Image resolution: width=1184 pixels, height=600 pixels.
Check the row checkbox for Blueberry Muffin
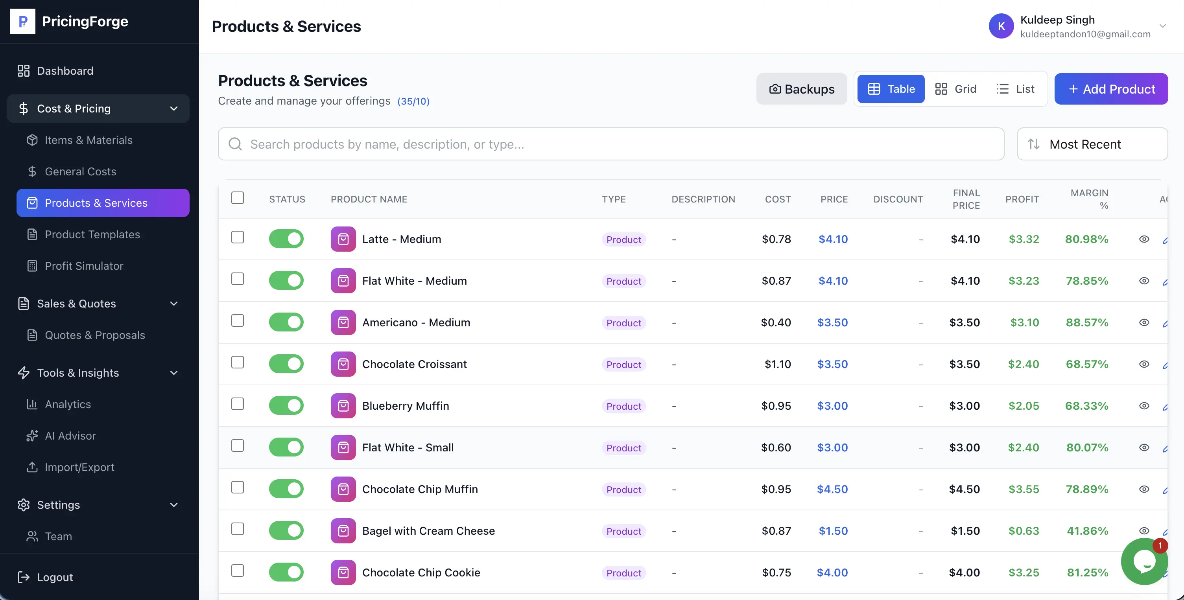(x=238, y=404)
